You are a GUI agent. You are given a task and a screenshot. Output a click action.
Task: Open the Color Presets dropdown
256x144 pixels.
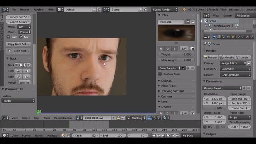pyautogui.click(x=169, y=68)
